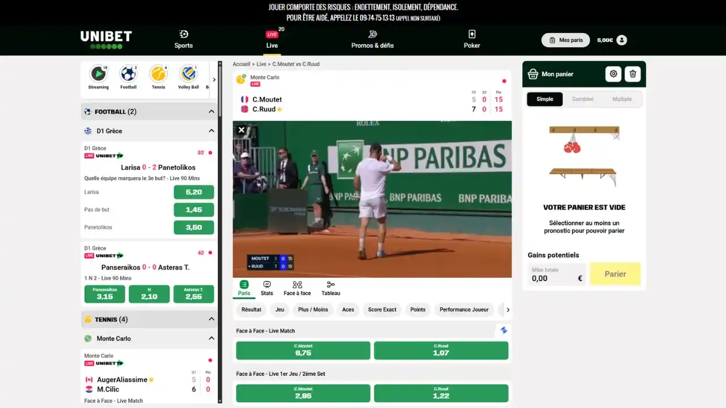Click the balance 5,00€ amount
Viewport: 726px width, 408px height.
coord(605,40)
